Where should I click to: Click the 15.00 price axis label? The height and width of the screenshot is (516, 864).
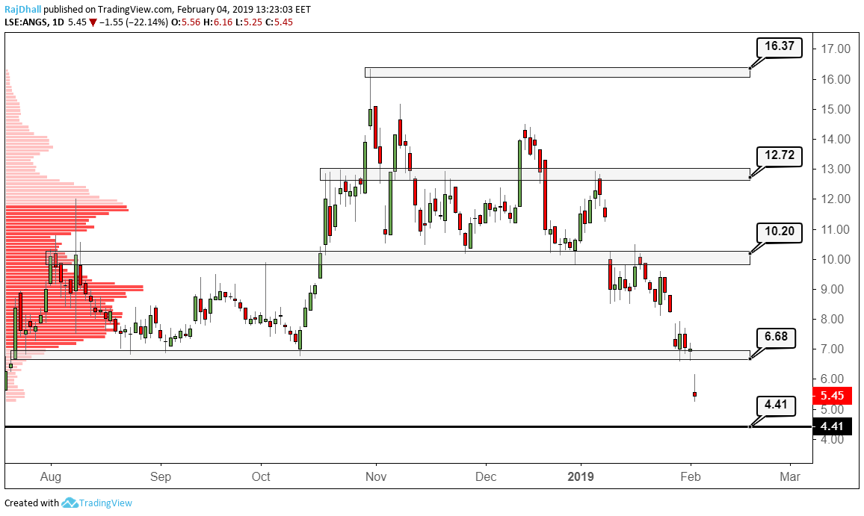836,109
